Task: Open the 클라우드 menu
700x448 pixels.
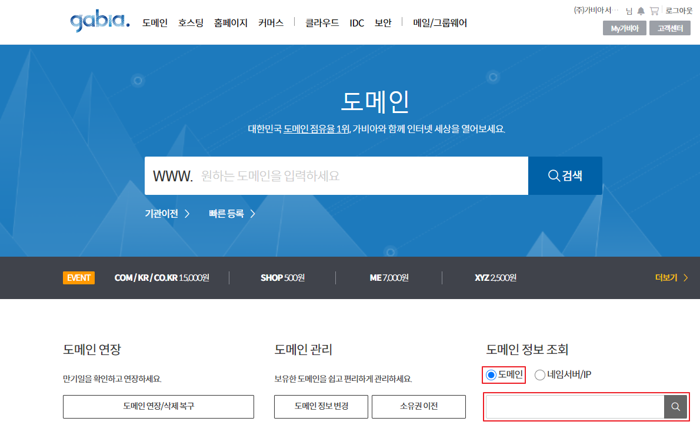Action: click(322, 22)
